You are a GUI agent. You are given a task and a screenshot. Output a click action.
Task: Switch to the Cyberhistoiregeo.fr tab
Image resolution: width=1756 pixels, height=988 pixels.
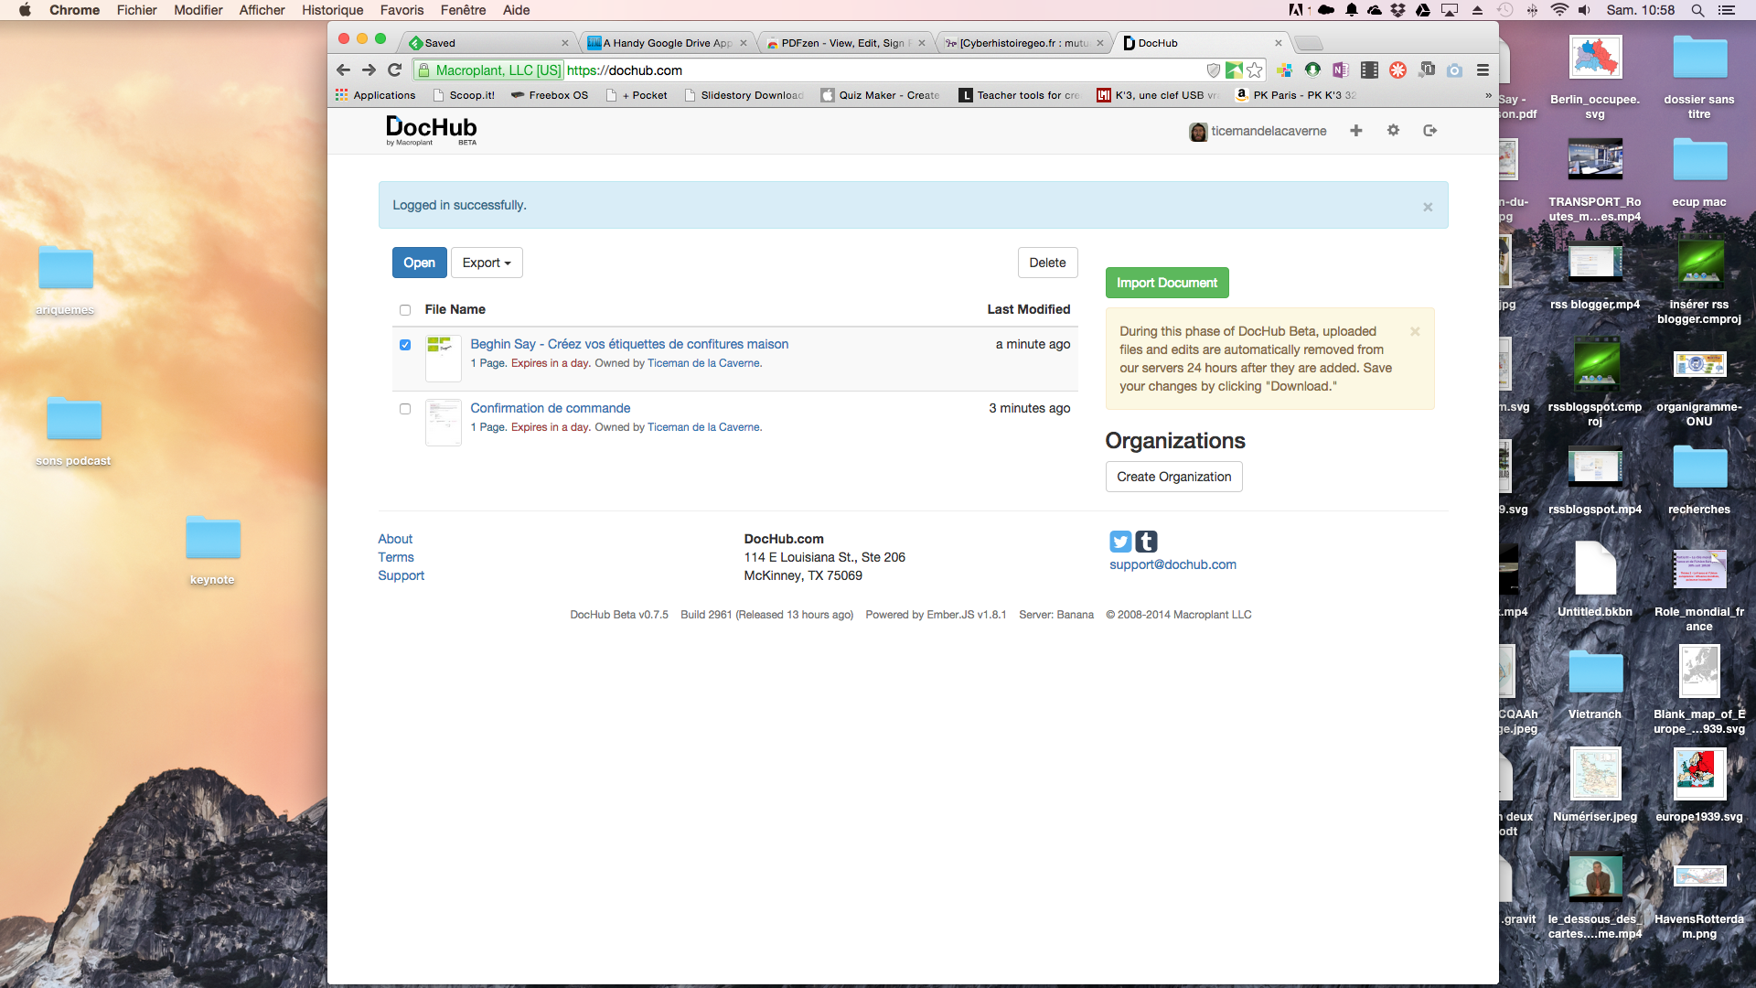coord(1023,43)
